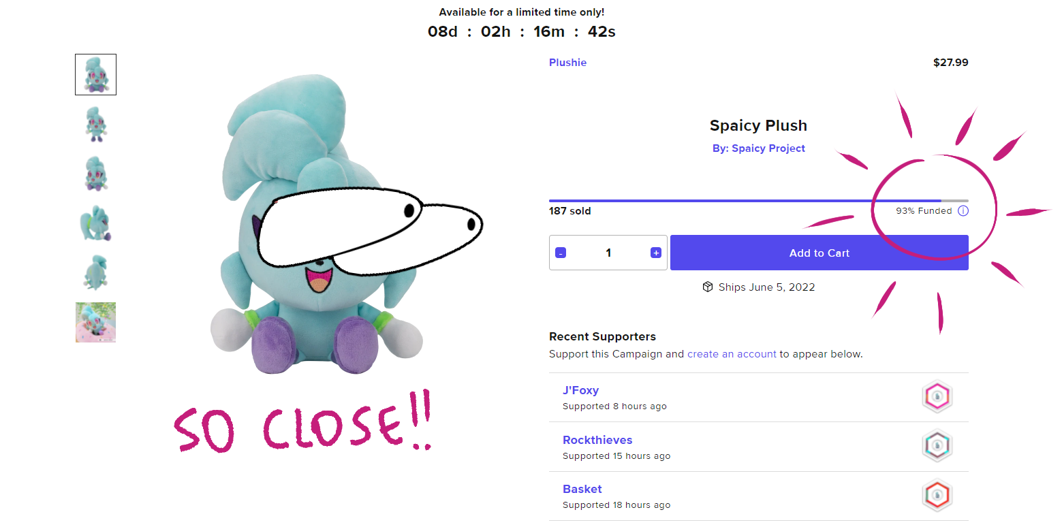The height and width of the screenshot is (527, 1062).
Task: Click the Add to Cart button
Action: [819, 253]
